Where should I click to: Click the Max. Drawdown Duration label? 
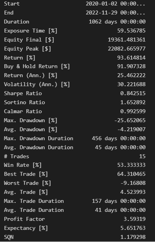(38, 138)
